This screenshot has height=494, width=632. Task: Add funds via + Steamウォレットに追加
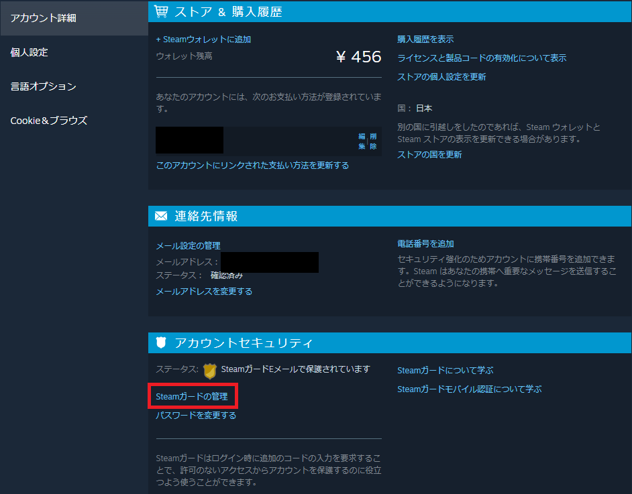[x=203, y=40]
